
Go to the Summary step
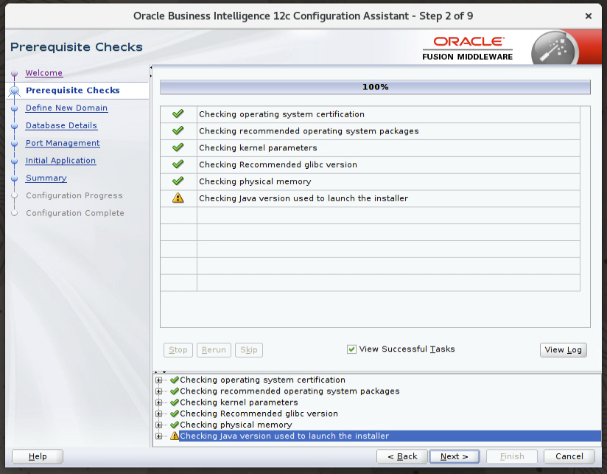tap(46, 178)
